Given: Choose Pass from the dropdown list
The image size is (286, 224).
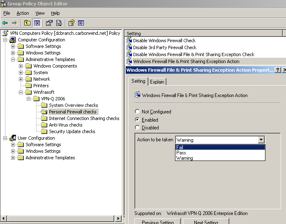Looking at the screenshot, I should coord(220,153).
